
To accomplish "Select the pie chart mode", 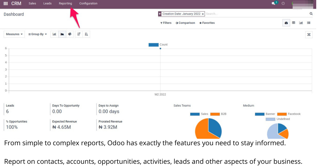I will pyautogui.click(x=70, y=34).
